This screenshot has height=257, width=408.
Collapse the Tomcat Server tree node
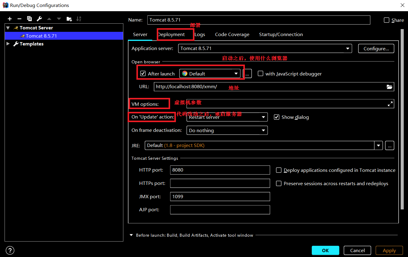click(x=8, y=28)
